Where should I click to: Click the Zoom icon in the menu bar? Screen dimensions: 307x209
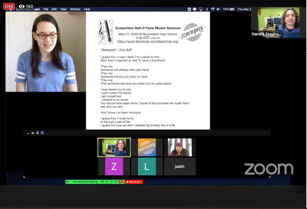[x=189, y=9]
